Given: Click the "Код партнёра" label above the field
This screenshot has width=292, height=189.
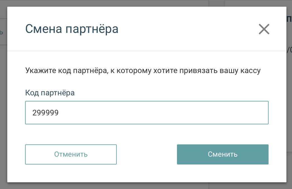Looking at the screenshot, I should 50,93.
